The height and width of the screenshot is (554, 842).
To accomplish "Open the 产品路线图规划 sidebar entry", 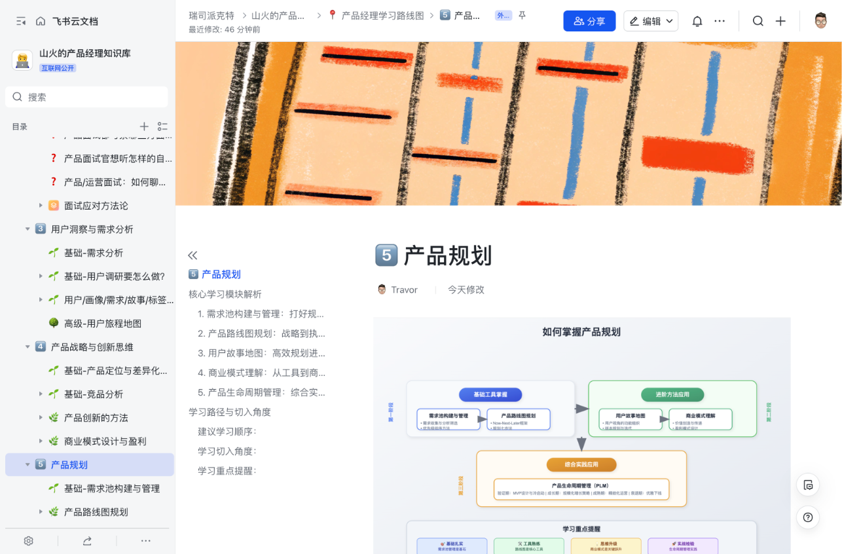I will 98,511.
